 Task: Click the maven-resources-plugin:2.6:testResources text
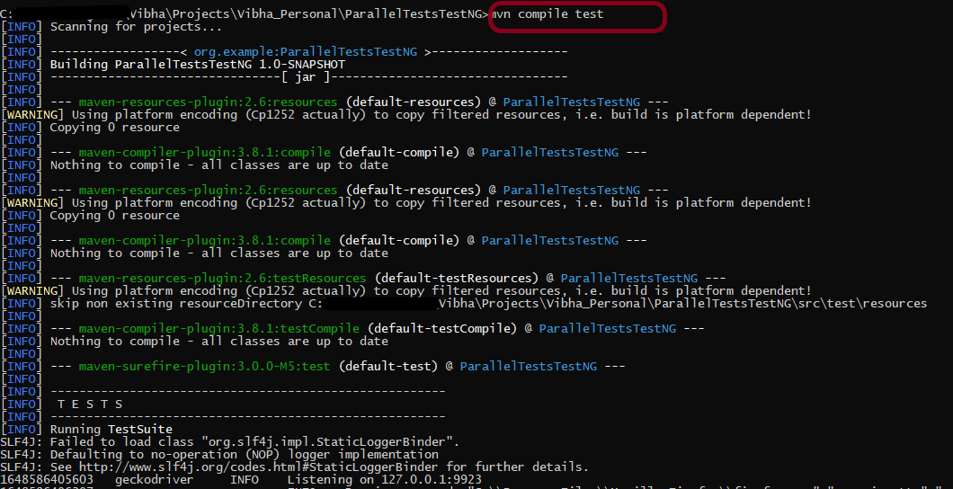point(222,279)
